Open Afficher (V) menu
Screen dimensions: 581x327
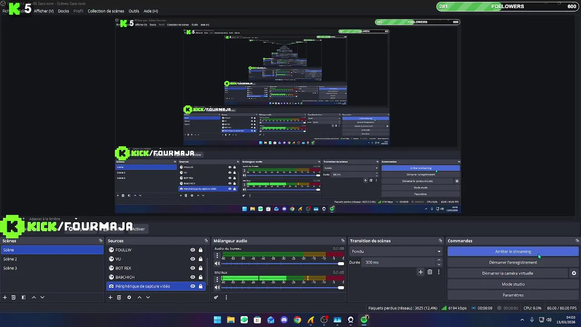[x=44, y=11]
